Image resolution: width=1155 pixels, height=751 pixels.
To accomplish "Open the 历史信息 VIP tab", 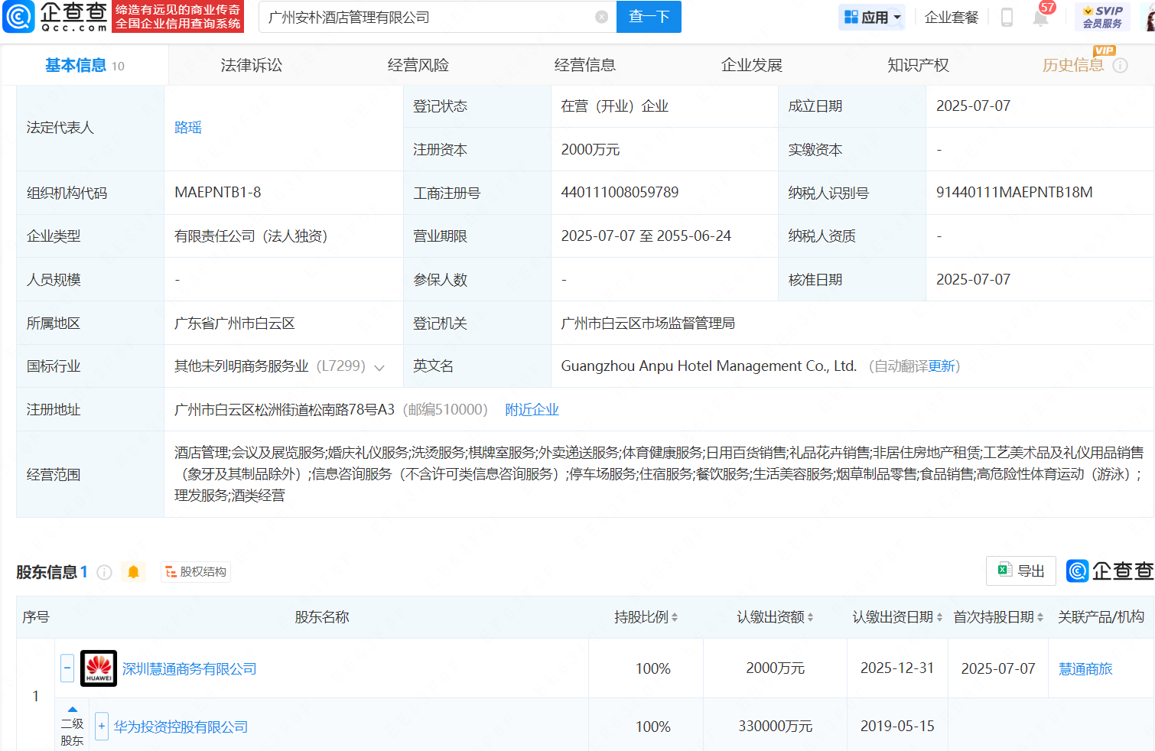I will point(1074,66).
